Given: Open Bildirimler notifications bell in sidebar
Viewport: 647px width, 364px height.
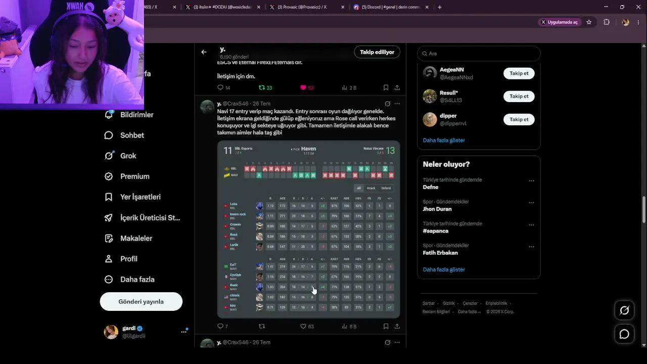Looking at the screenshot, I should tap(109, 115).
